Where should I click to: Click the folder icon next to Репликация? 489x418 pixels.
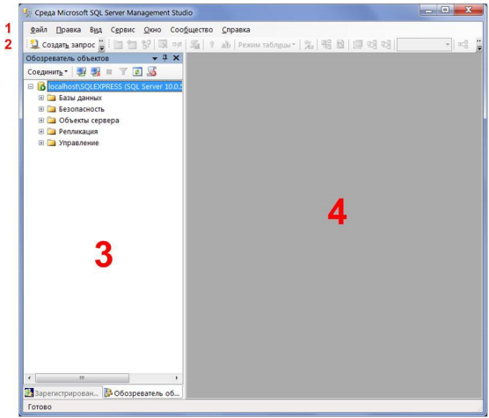pos(51,132)
